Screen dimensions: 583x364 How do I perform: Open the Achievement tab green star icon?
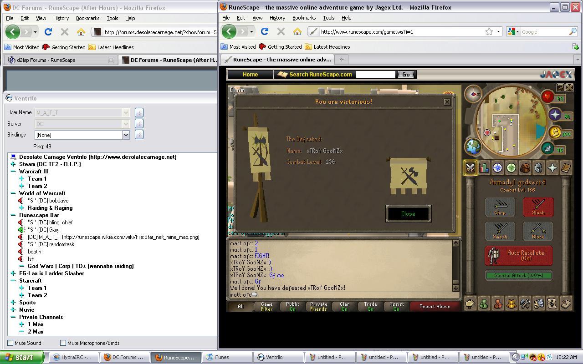[511, 168]
